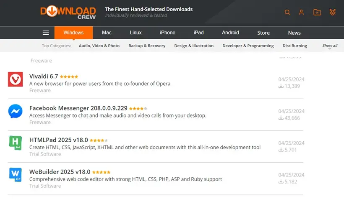
Task: Click HTMLPad's 04/25/2024 date
Action: pos(291,143)
